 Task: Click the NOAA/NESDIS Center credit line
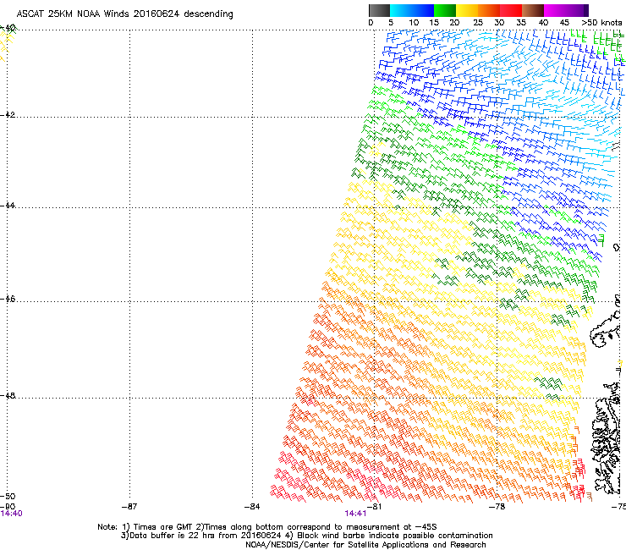point(365,545)
